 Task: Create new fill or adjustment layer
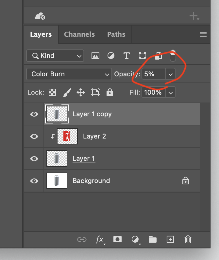click(136, 240)
